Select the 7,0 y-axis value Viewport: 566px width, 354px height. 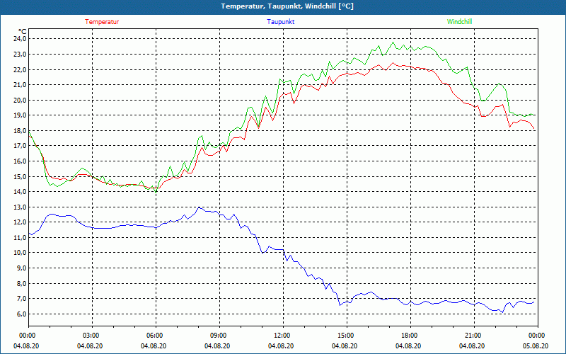pyautogui.click(x=21, y=298)
